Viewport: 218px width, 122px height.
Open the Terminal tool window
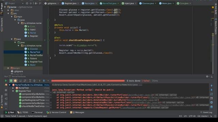37,113
